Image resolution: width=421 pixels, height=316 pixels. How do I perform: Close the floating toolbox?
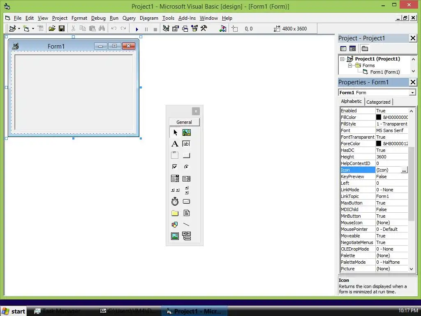tap(196, 111)
